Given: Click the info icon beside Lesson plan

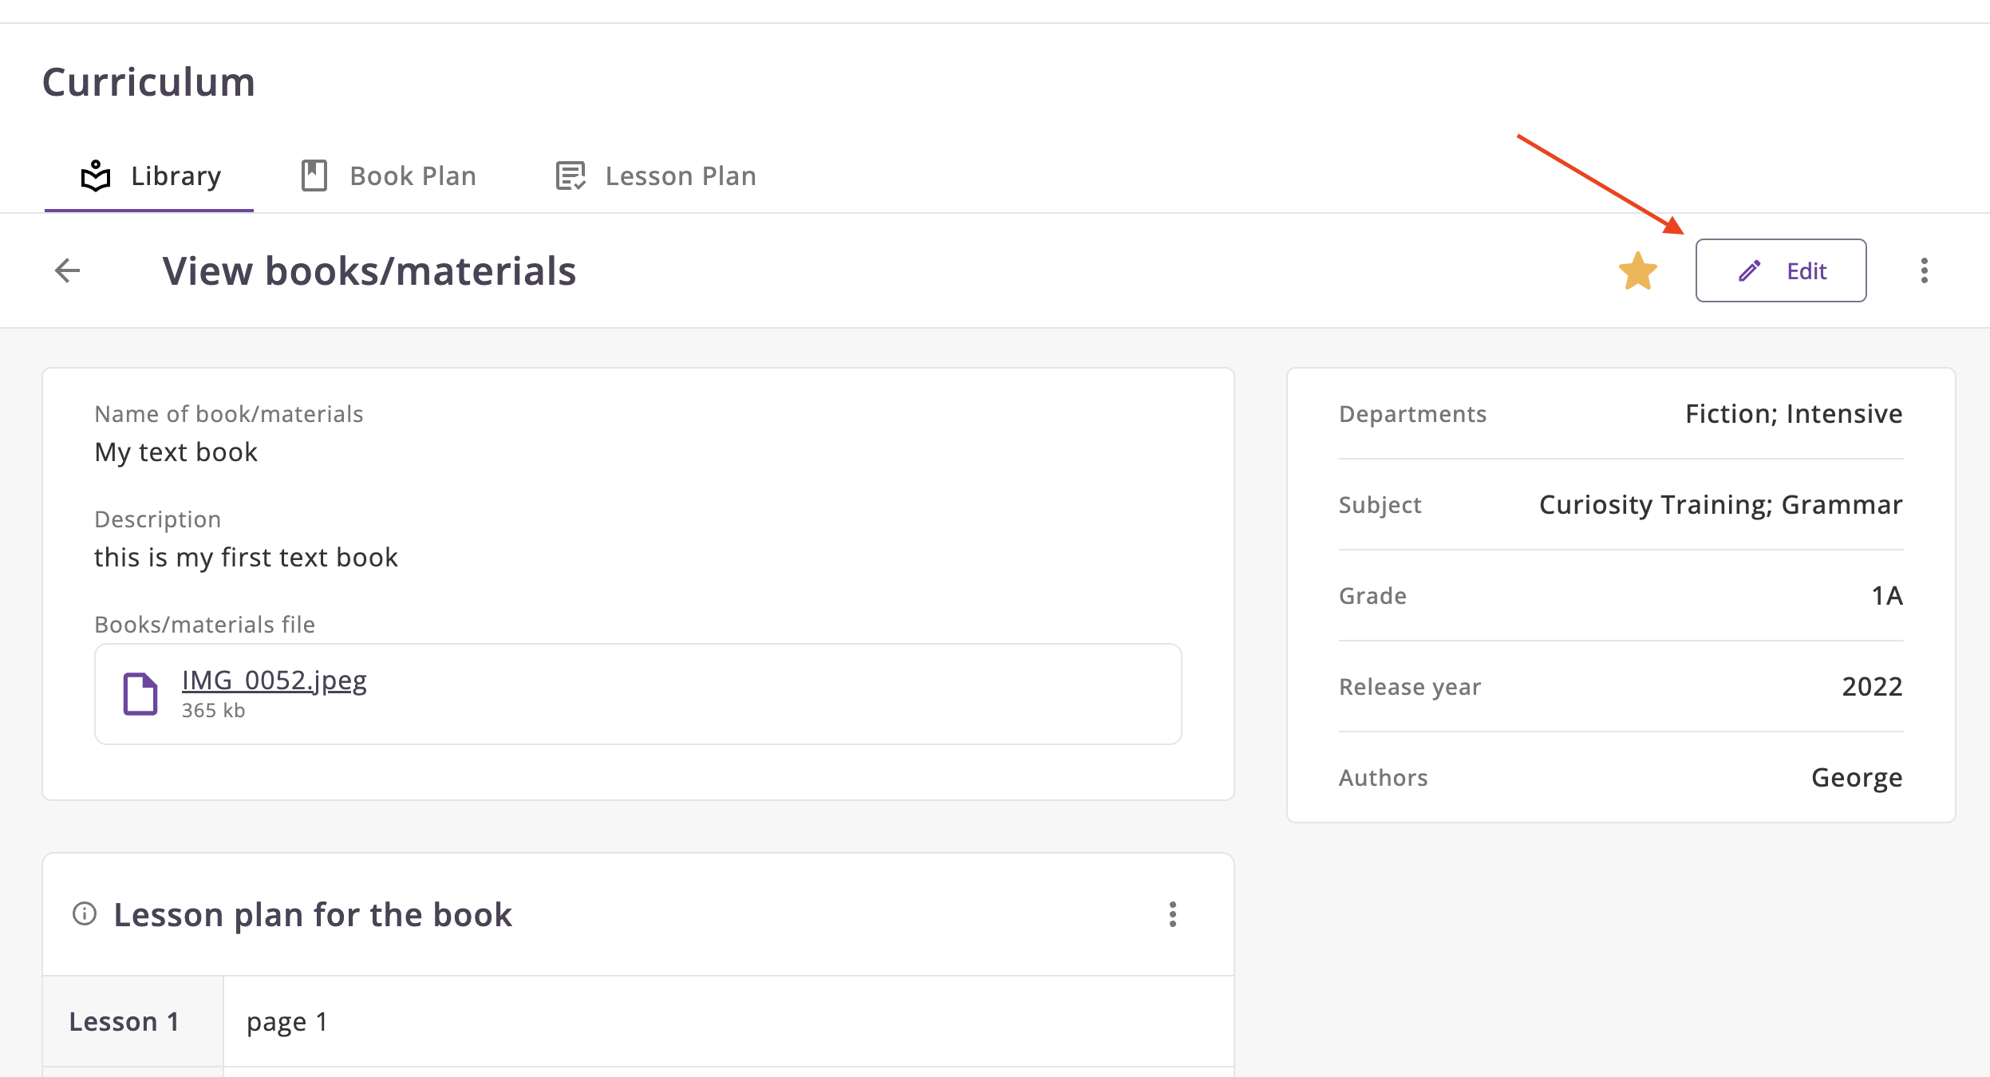Looking at the screenshot, I should point(85,913).
